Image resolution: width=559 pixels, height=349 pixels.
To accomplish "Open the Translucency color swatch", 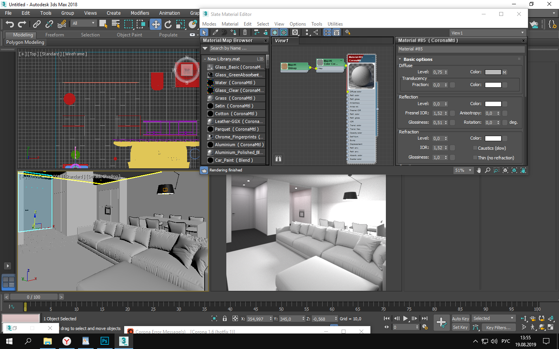I will click(x=493, y=85).
